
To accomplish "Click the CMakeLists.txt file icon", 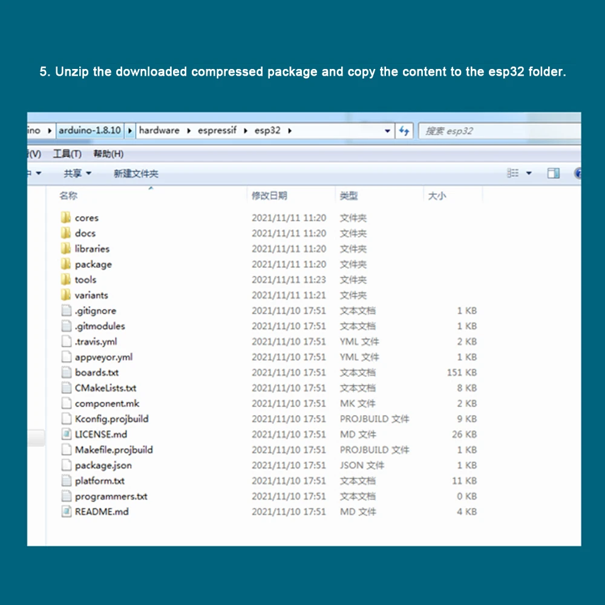I will tap(67, 387).
